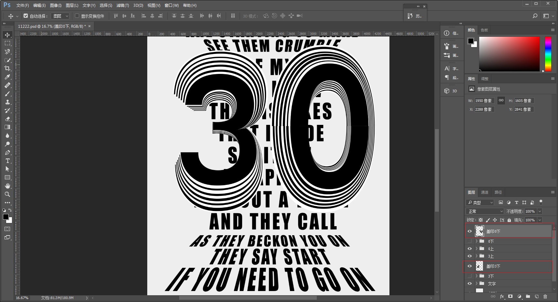Viewport: 558px width, 302px height.
Task: Select the Horizontal Type tool
Action: 7,161
